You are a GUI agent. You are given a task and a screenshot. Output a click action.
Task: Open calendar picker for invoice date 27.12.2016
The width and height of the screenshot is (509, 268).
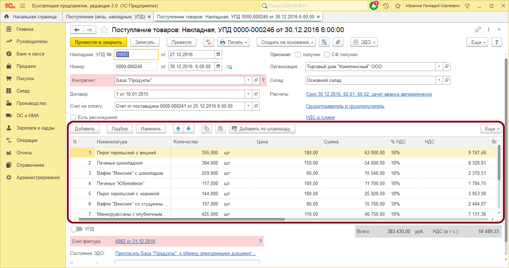(x=218, y=55)
